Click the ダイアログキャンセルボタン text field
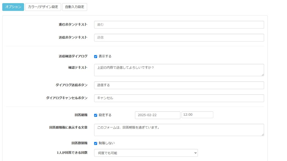This screenshot has height=161, width=287. click(x=179, y=98)
